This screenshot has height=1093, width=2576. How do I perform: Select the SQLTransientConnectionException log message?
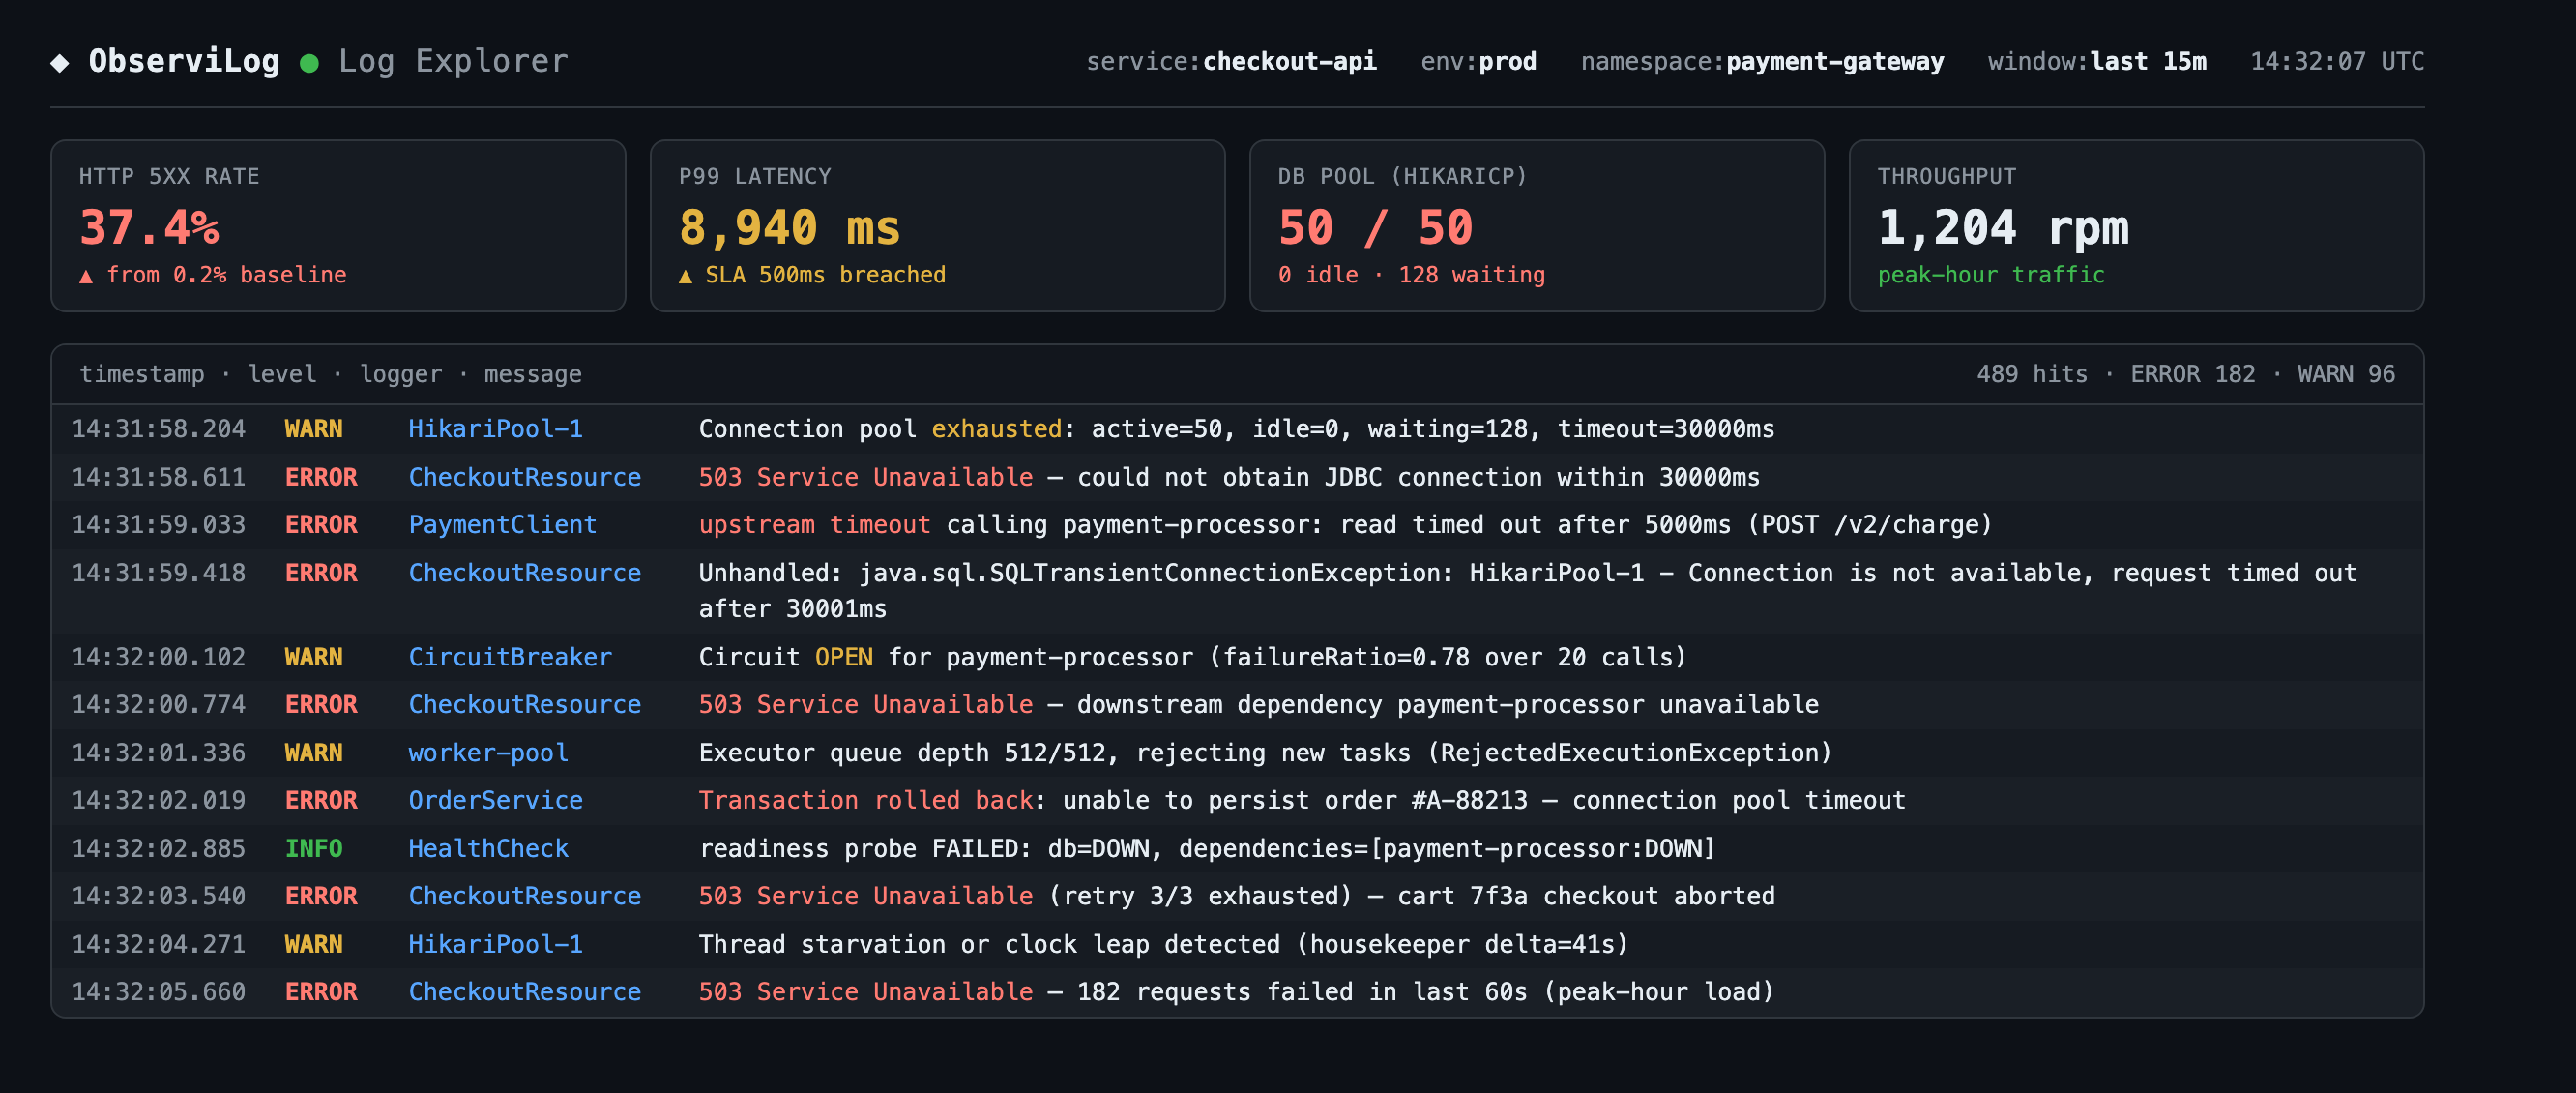point(1527,591)
